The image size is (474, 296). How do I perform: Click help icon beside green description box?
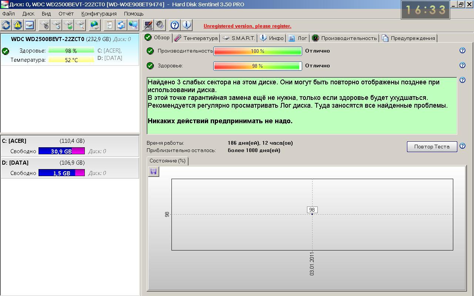[462, 80]
